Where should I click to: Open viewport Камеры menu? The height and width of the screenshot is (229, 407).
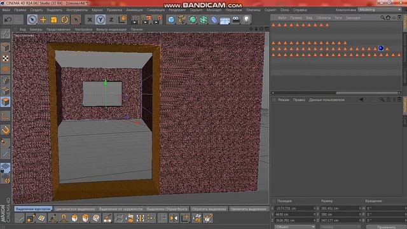click(x=36, y=29)
